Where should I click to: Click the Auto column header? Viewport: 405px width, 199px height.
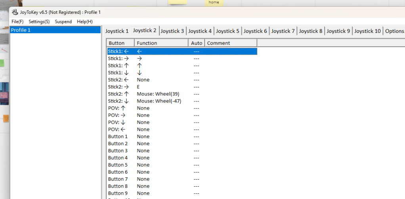pyautogui.click(x=197, y=43)
